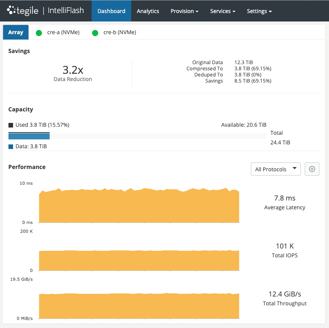
Task: Switch to the cre-b (NVMe) controller tab
Action: point(120,33)
